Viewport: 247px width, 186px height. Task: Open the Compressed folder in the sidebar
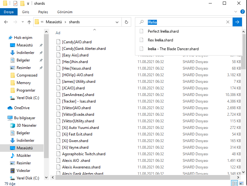(x=27, y=76)
